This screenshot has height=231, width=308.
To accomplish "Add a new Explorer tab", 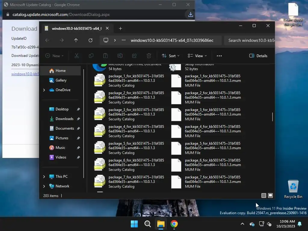I will (x=120, y=29).
